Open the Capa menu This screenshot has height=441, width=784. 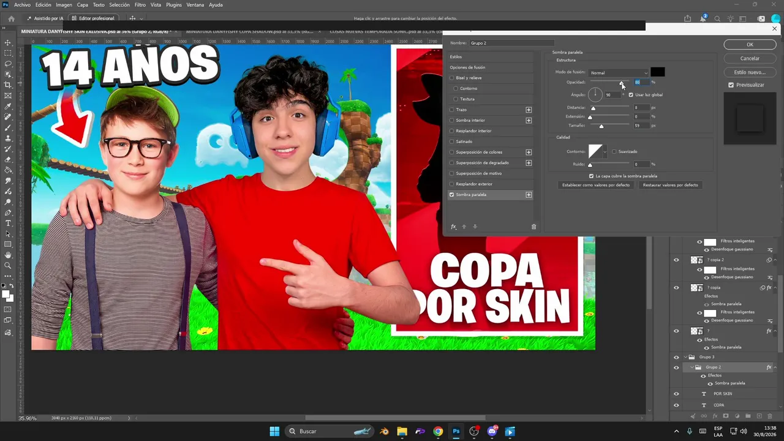pyautogui.click(x=82, y=5)
